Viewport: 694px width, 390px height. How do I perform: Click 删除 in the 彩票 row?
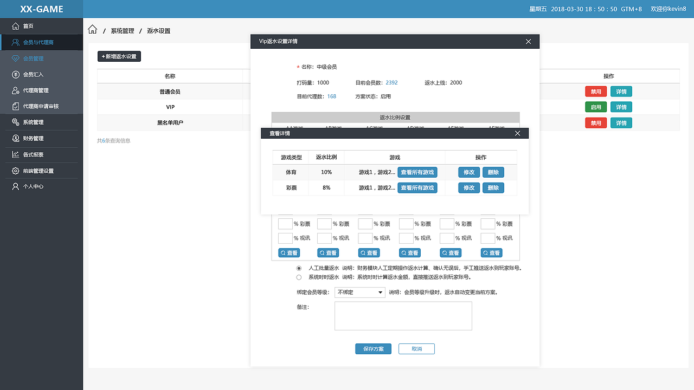point(493,188)
